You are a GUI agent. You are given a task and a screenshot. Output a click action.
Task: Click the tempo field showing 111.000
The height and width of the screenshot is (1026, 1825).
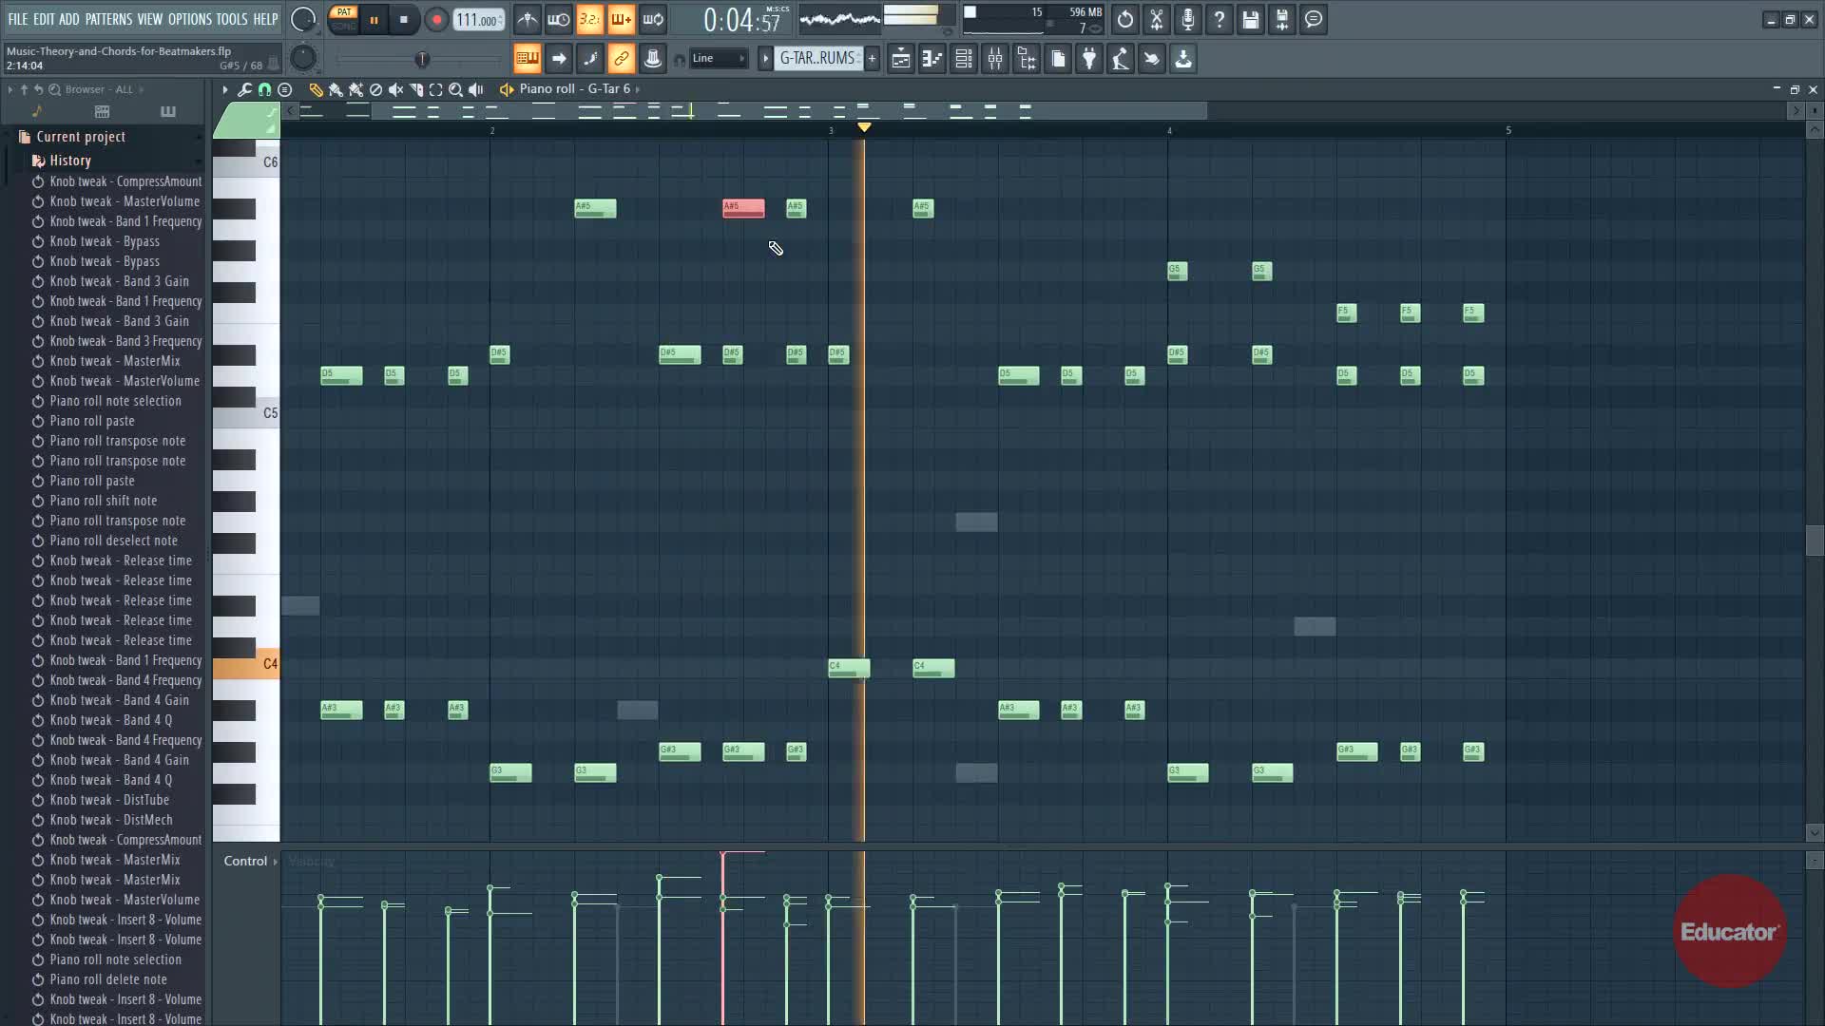point(477,19)
